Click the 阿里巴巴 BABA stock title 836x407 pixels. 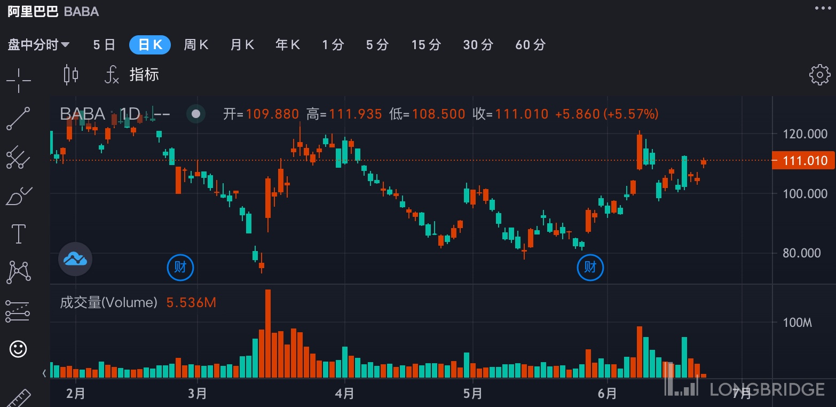[53, 12]
